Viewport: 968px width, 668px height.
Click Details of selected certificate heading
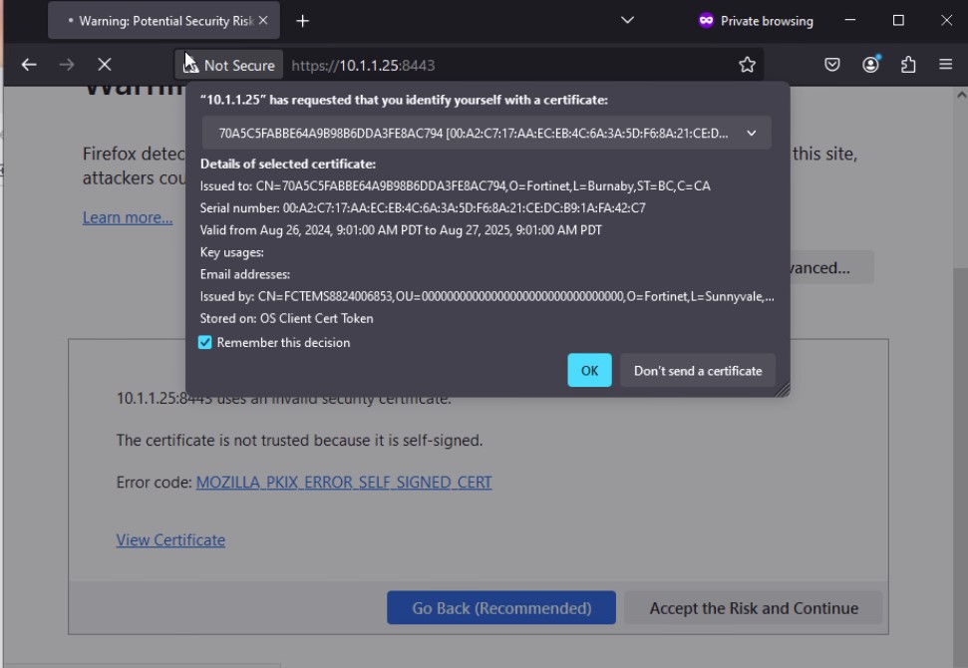[288, 165]
